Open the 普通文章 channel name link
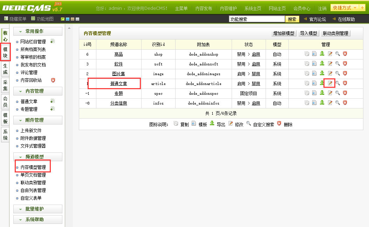The width and height of the screenshot is (369, 227). pyautogui.click(x=118, y=84)
